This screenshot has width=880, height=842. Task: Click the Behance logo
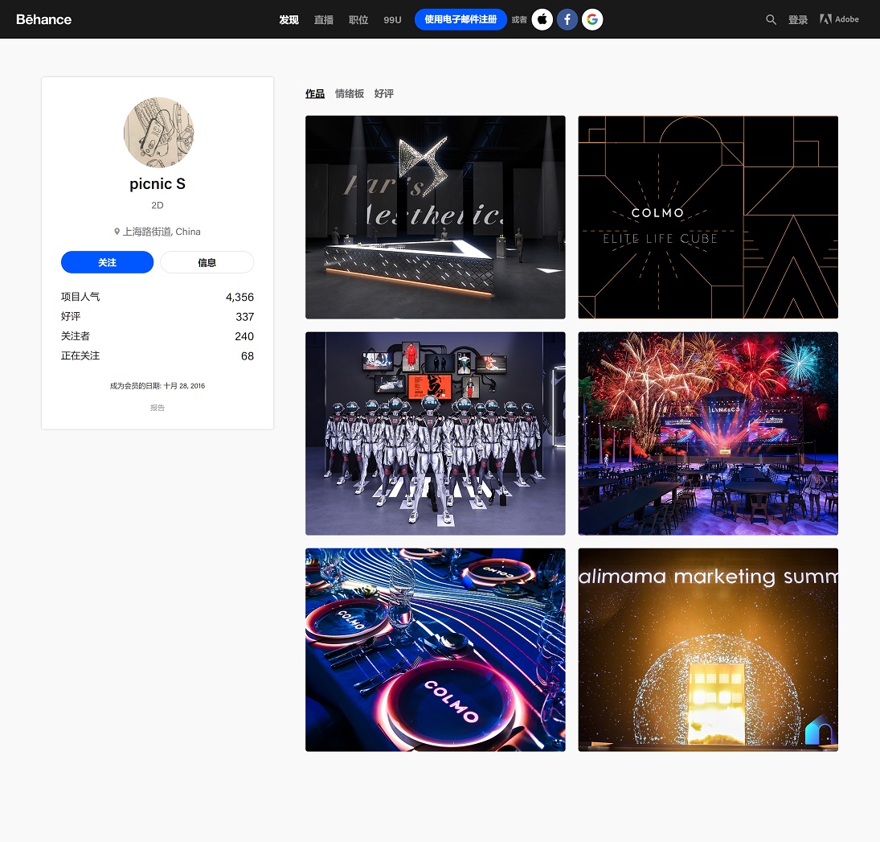coord(43,19)
